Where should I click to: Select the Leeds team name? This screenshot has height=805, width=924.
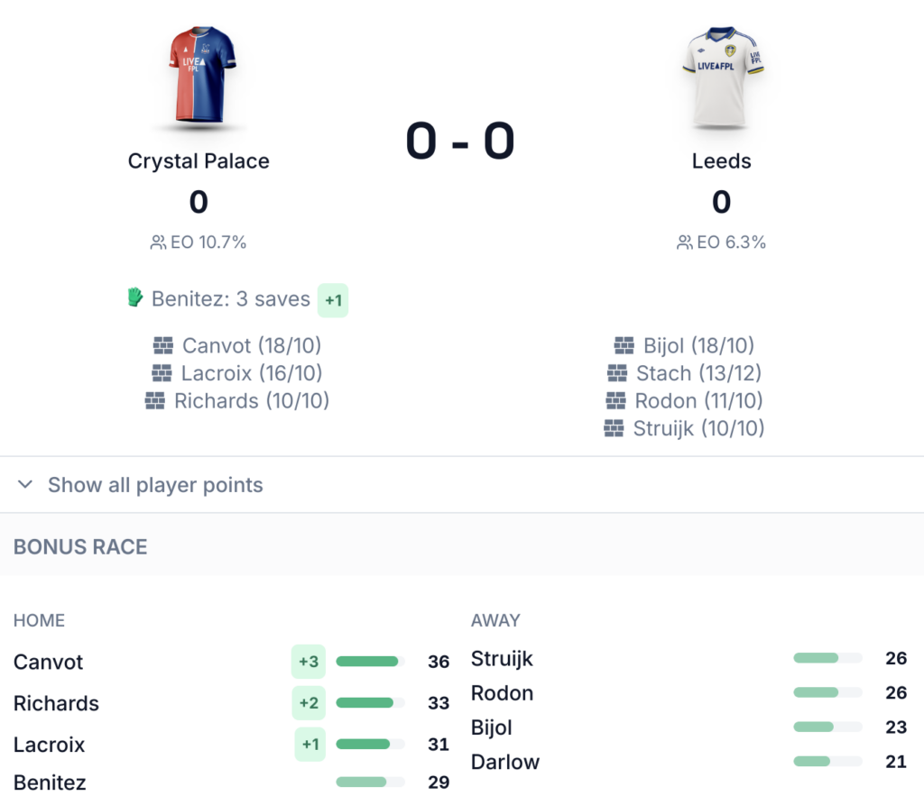721,161
